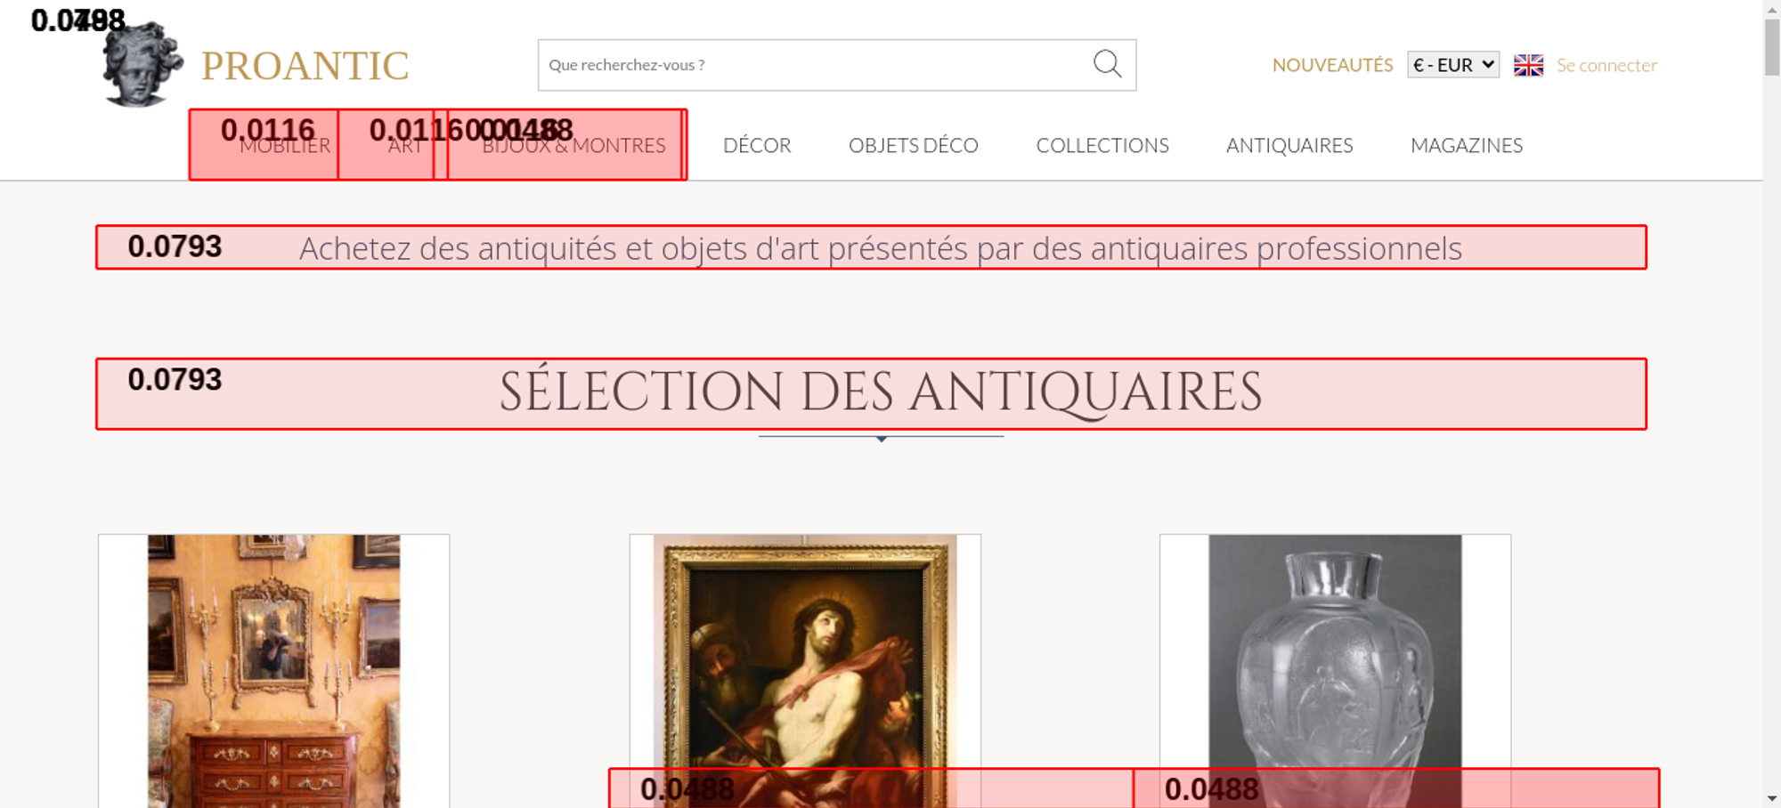Open the Christ painting thumbnail

805,671
